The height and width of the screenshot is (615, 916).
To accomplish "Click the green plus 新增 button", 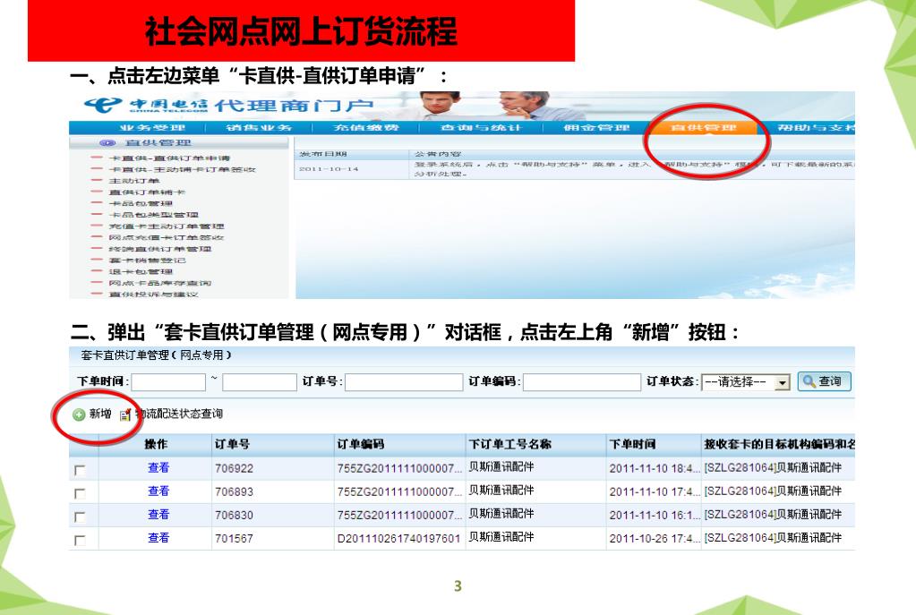I will tap(92, 414).
